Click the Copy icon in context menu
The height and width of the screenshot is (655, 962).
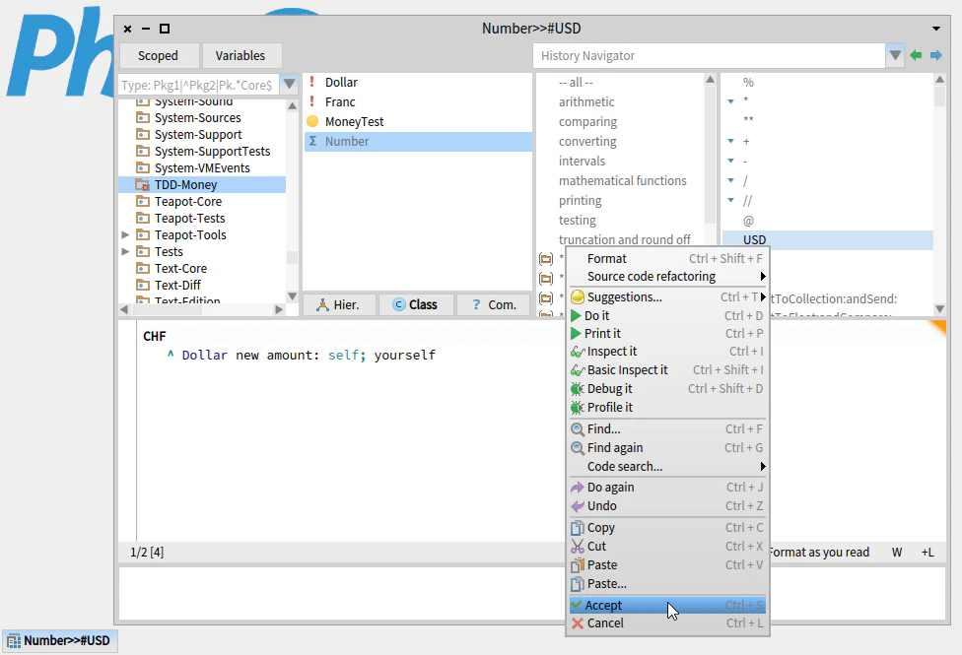(x=578, y=528)
